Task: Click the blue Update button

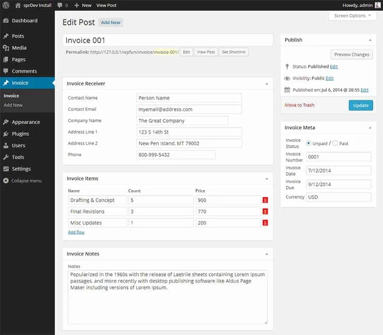Action: [360, 105]
